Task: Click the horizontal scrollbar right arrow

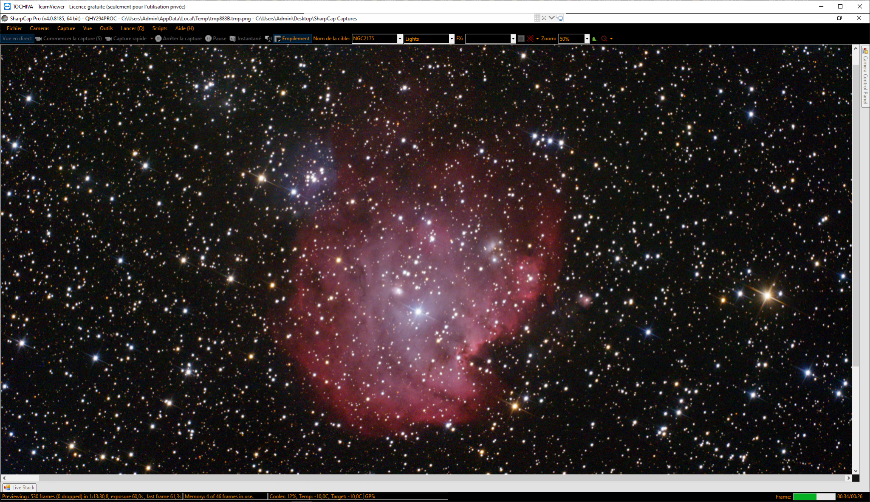Action: tap(849, 478)
